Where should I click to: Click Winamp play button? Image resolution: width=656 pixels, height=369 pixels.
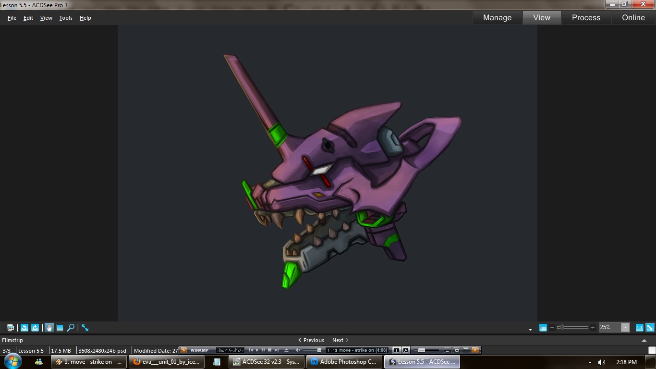coord(257,350)
